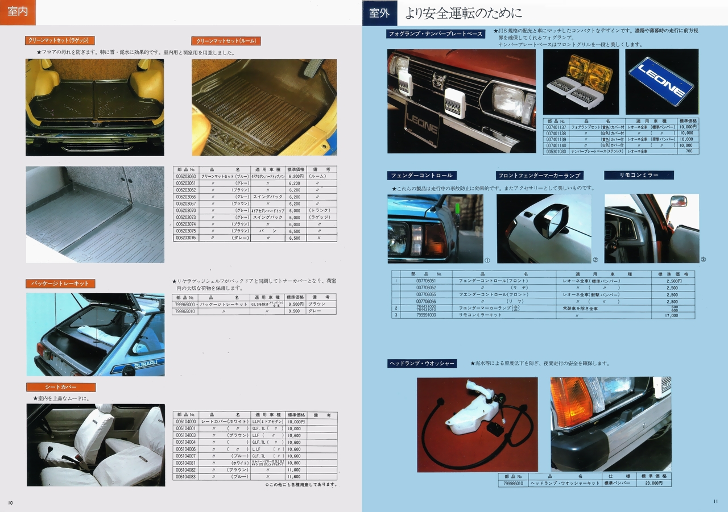Click part number 799965000
Screen dimensions: 728x512
tap(184, 305)
